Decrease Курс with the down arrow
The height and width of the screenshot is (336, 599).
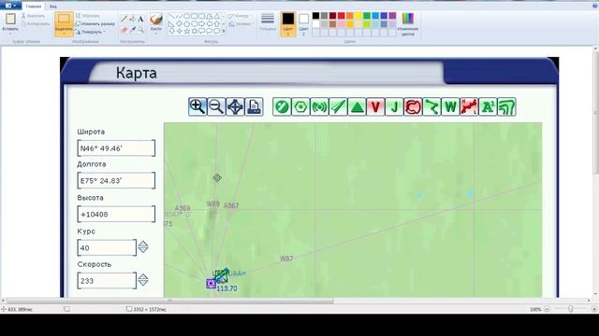point(143,250)
